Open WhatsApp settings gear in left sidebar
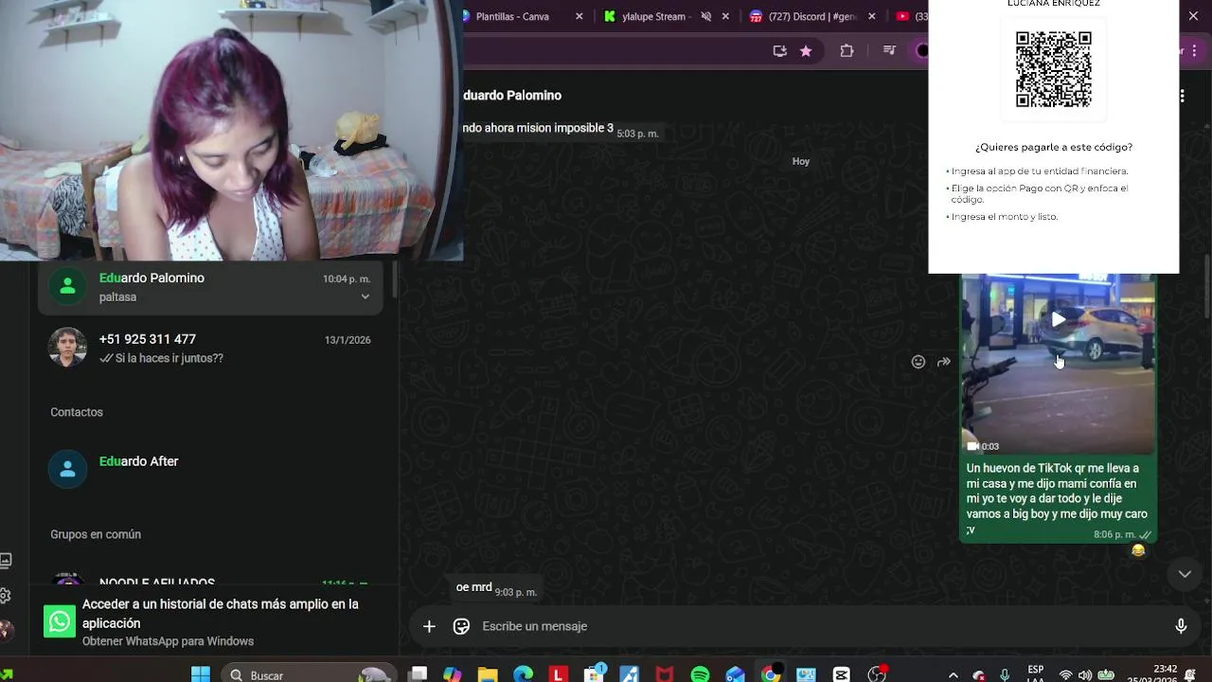Image resolution: width=1212 pixels, height=682 pixels. pyautogui.click(x=6, y=596)
